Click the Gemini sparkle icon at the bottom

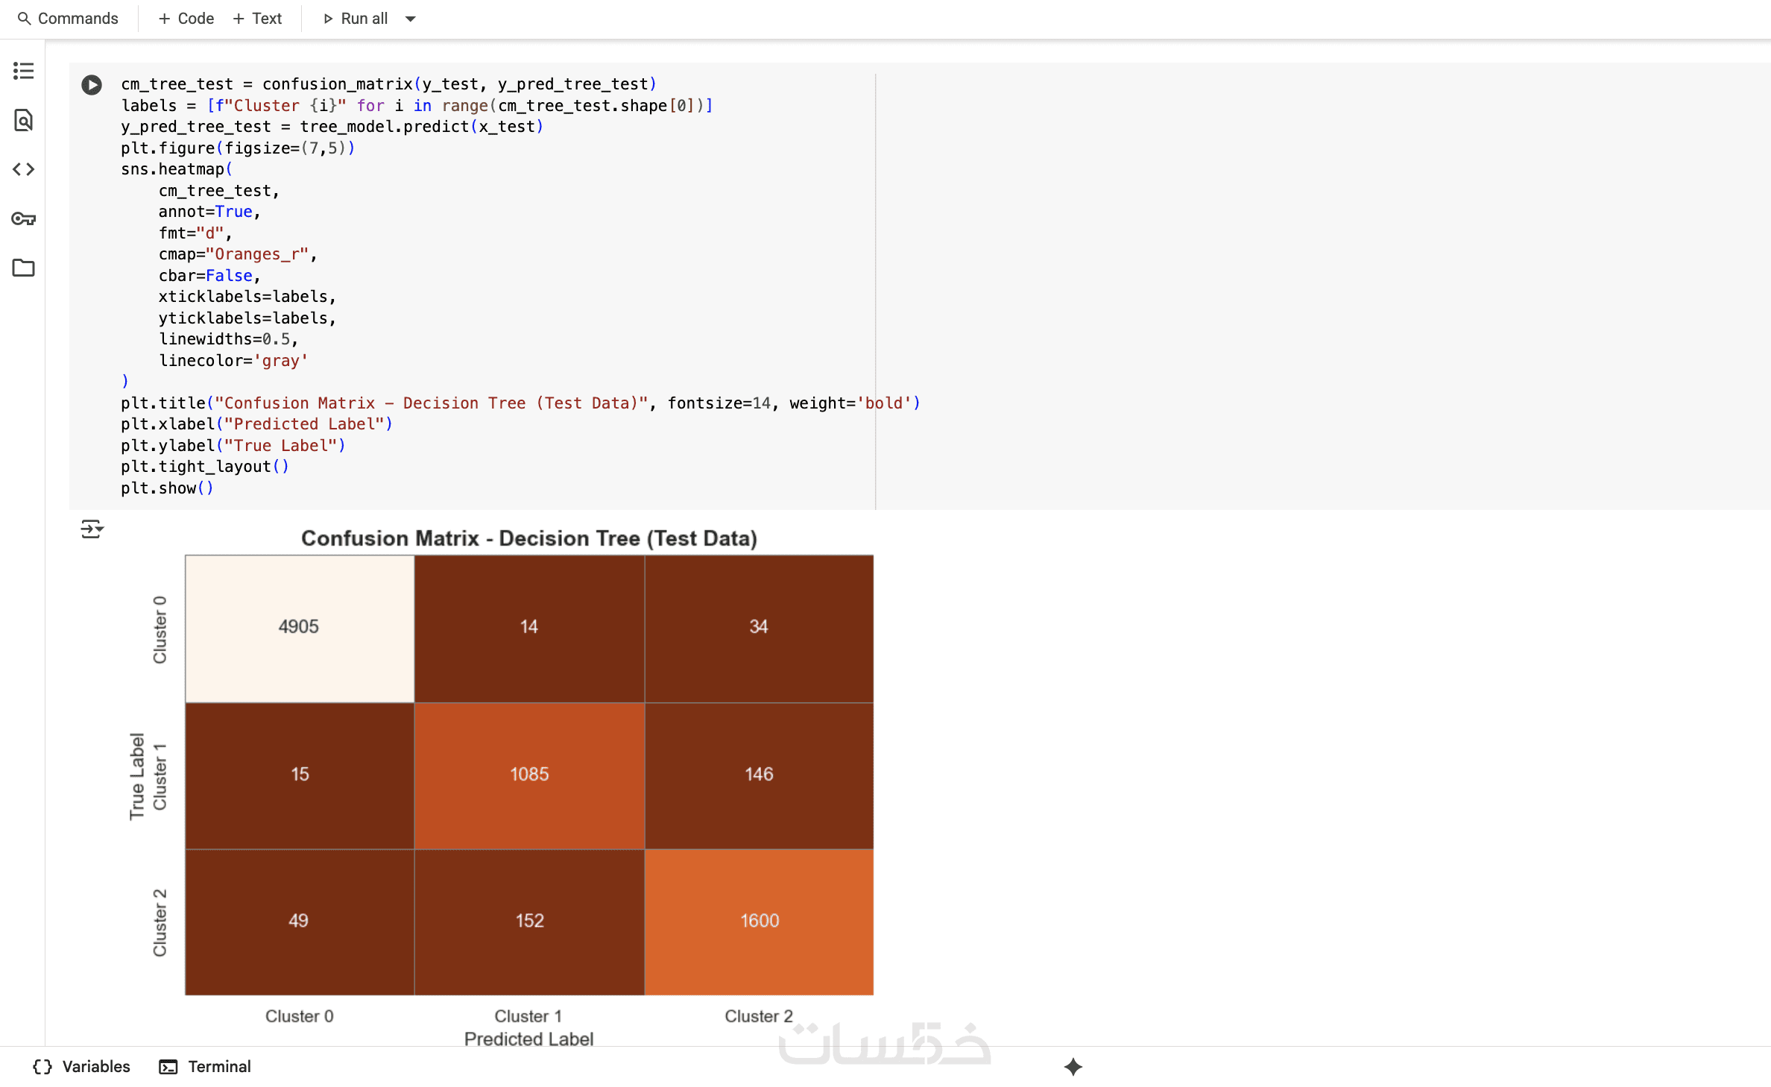point(1073,1067)
